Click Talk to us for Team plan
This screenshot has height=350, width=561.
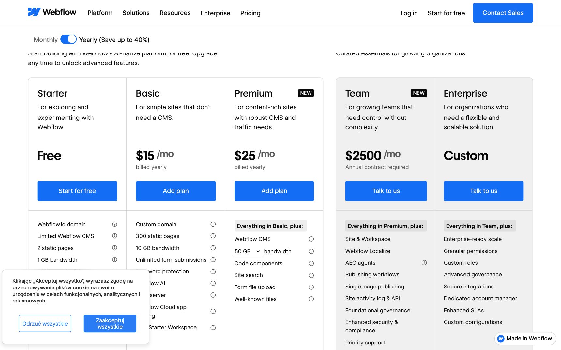[x=386, y=191]
